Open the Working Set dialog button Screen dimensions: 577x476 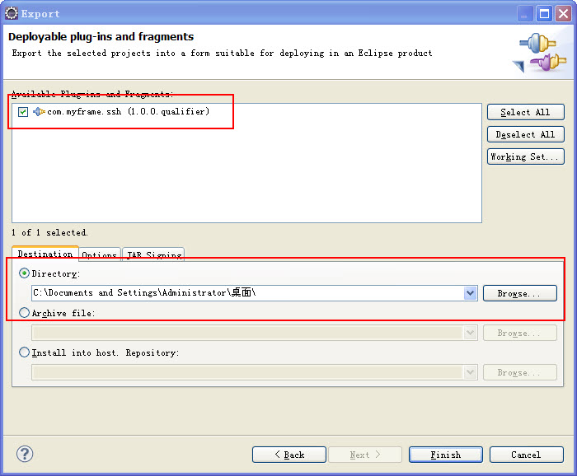coord(526,156)
